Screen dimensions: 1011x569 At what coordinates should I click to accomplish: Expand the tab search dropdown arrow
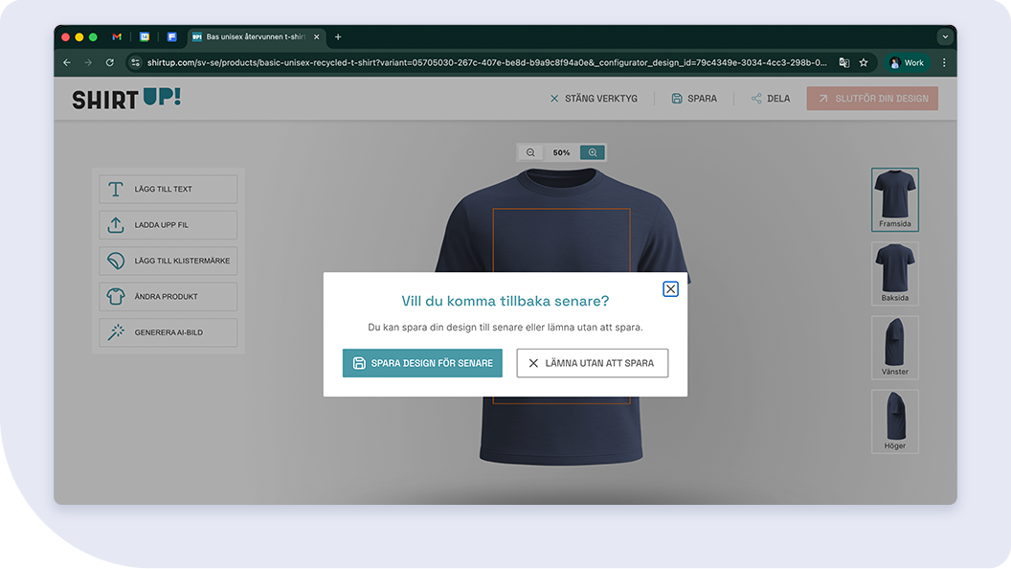coord(945,36)
